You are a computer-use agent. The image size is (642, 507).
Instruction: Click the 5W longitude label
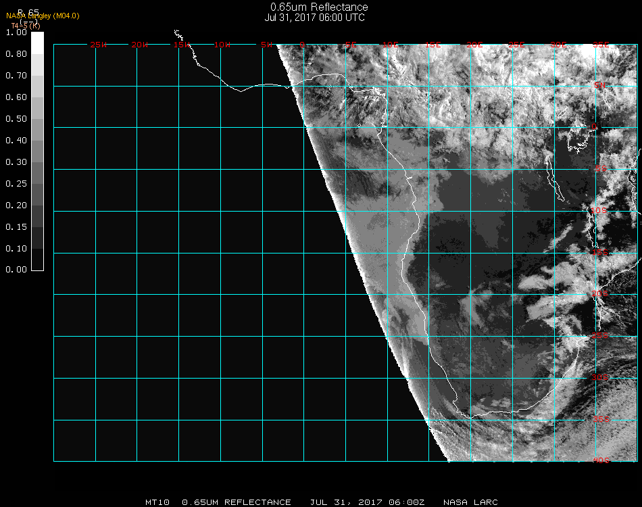pyautogui.click(x=266, y=45)
